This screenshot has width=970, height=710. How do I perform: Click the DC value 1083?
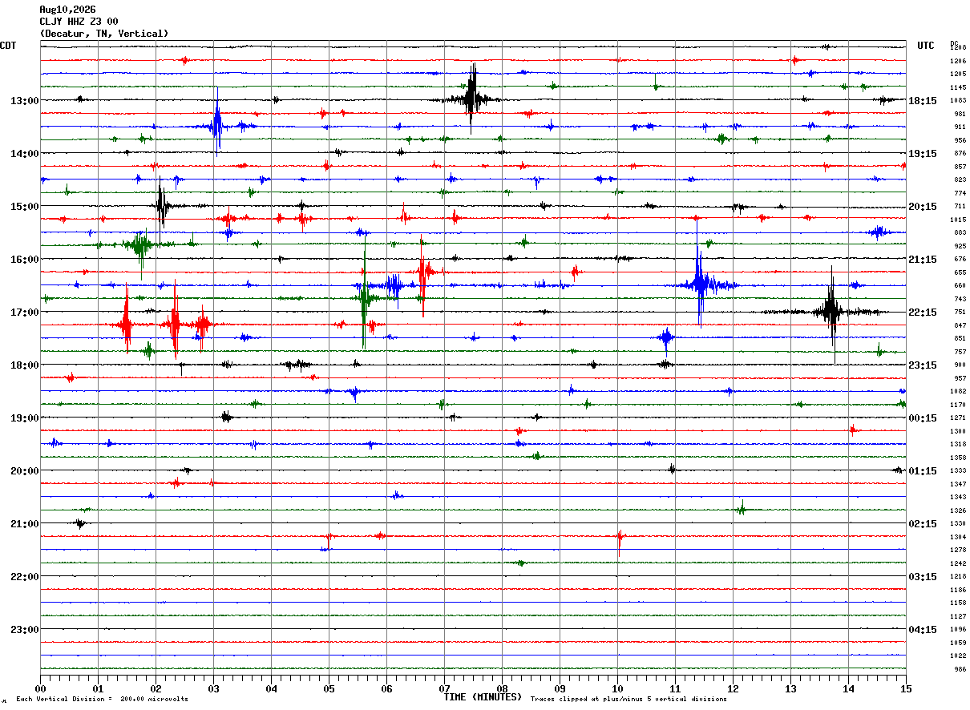tap(958, 101)
